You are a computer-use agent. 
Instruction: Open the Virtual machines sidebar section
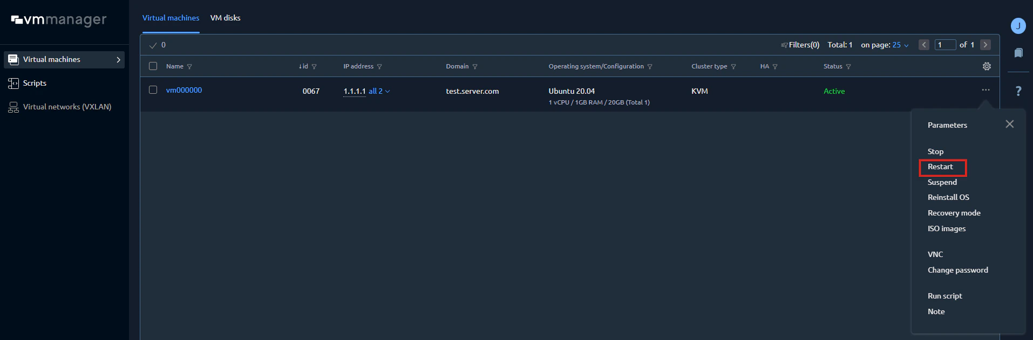(64, 59)
